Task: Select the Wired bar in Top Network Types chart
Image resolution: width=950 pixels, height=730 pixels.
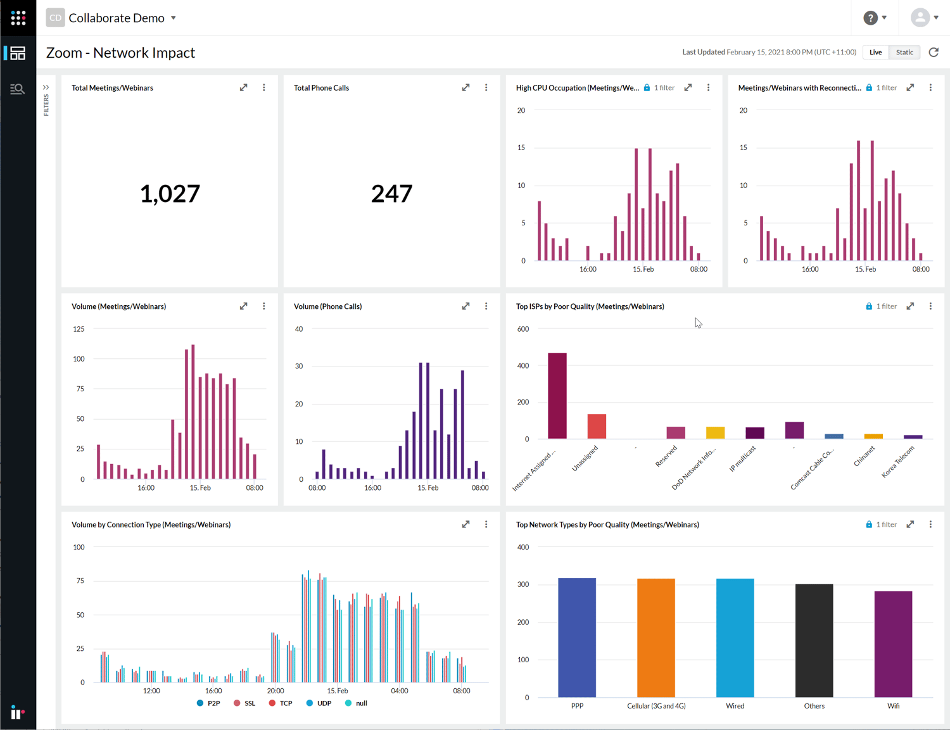Action: point(734,636)
